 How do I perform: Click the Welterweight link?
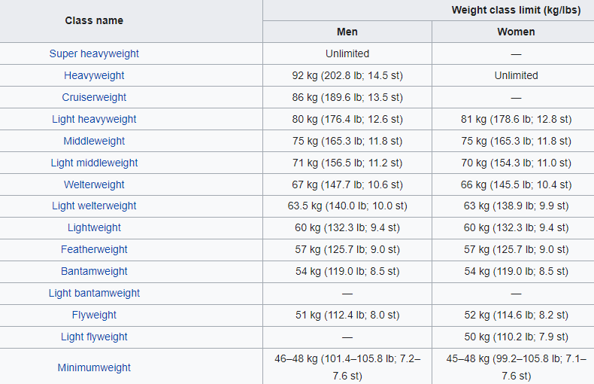[x=94, y=184]
